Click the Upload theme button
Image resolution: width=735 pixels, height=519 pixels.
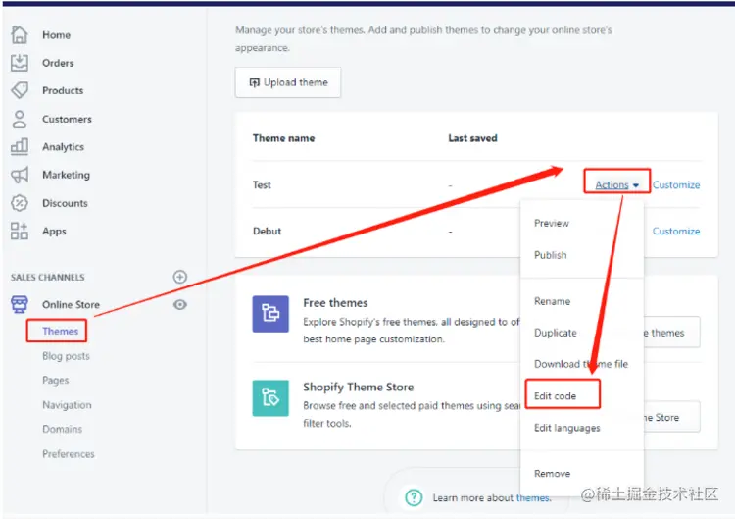288,82
